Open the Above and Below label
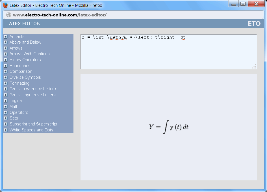This screenshot has width=267, height=192. point(25,42)
